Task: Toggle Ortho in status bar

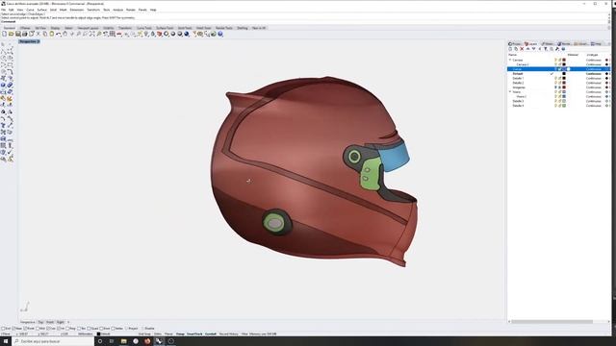Action: 158,334
